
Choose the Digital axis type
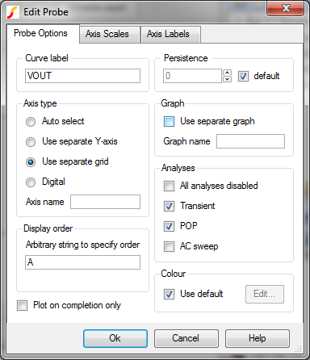(x=31, y=182)
